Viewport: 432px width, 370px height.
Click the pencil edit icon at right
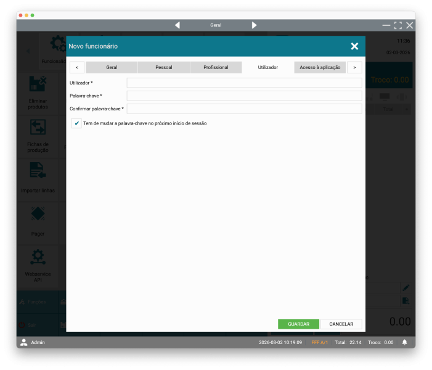click(x=406, y=287)
